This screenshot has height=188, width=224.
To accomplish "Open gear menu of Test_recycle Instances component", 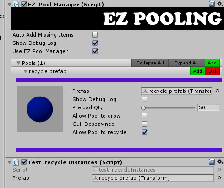I will coord(220,161).
